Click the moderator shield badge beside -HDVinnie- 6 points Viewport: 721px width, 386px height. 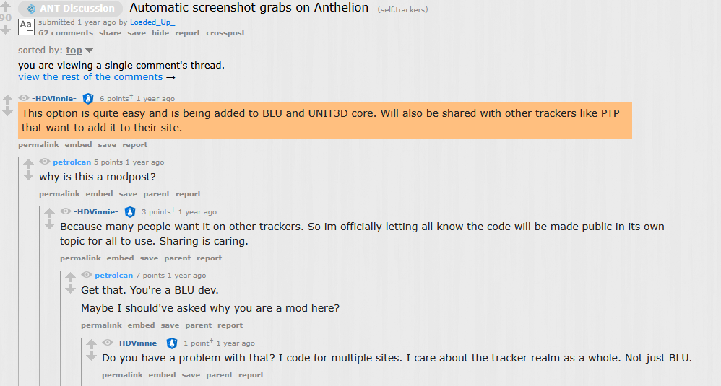(88, 98)
